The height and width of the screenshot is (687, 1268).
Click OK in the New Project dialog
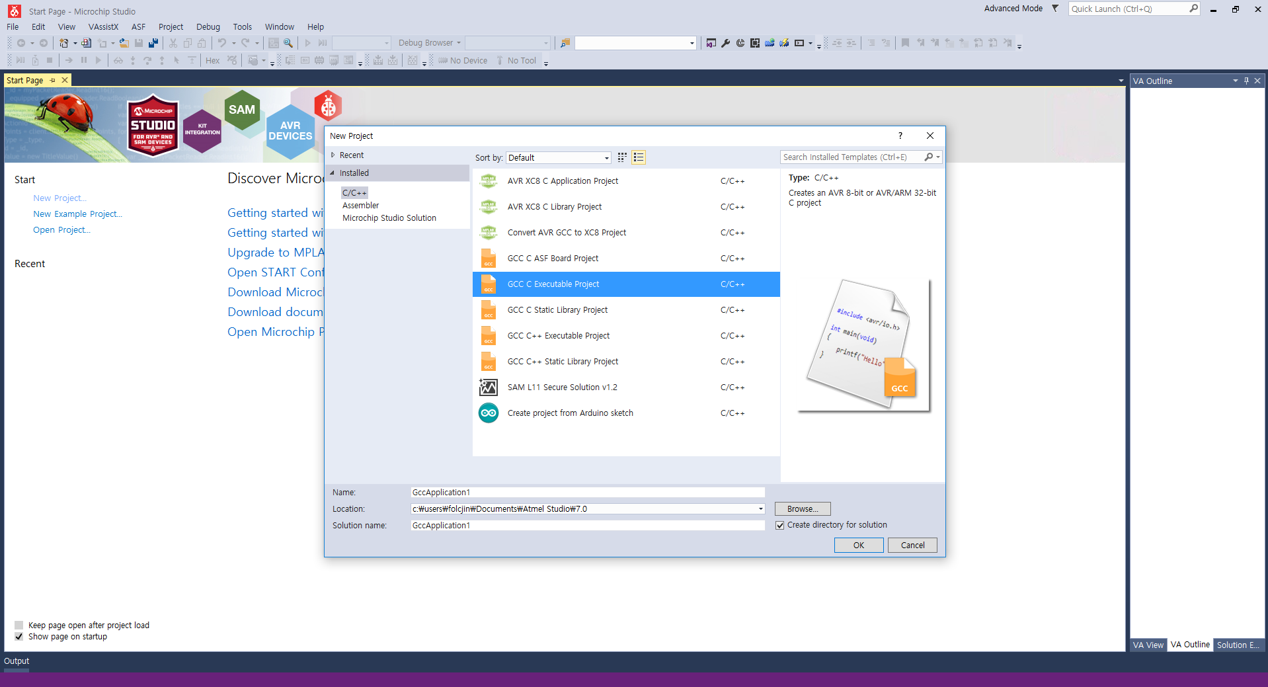click(859, 546)
